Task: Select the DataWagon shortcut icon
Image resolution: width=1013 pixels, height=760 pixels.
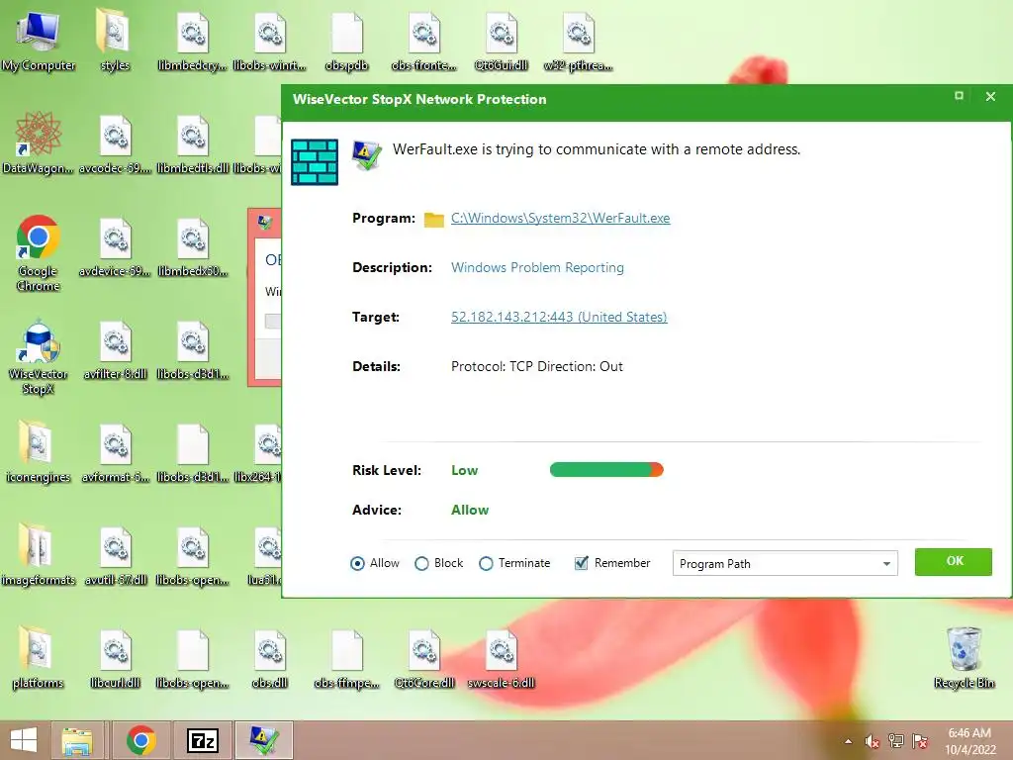Action: (39, 142)
